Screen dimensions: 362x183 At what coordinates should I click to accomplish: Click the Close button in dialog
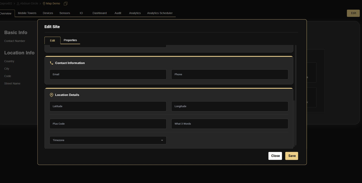pos(275,156)
